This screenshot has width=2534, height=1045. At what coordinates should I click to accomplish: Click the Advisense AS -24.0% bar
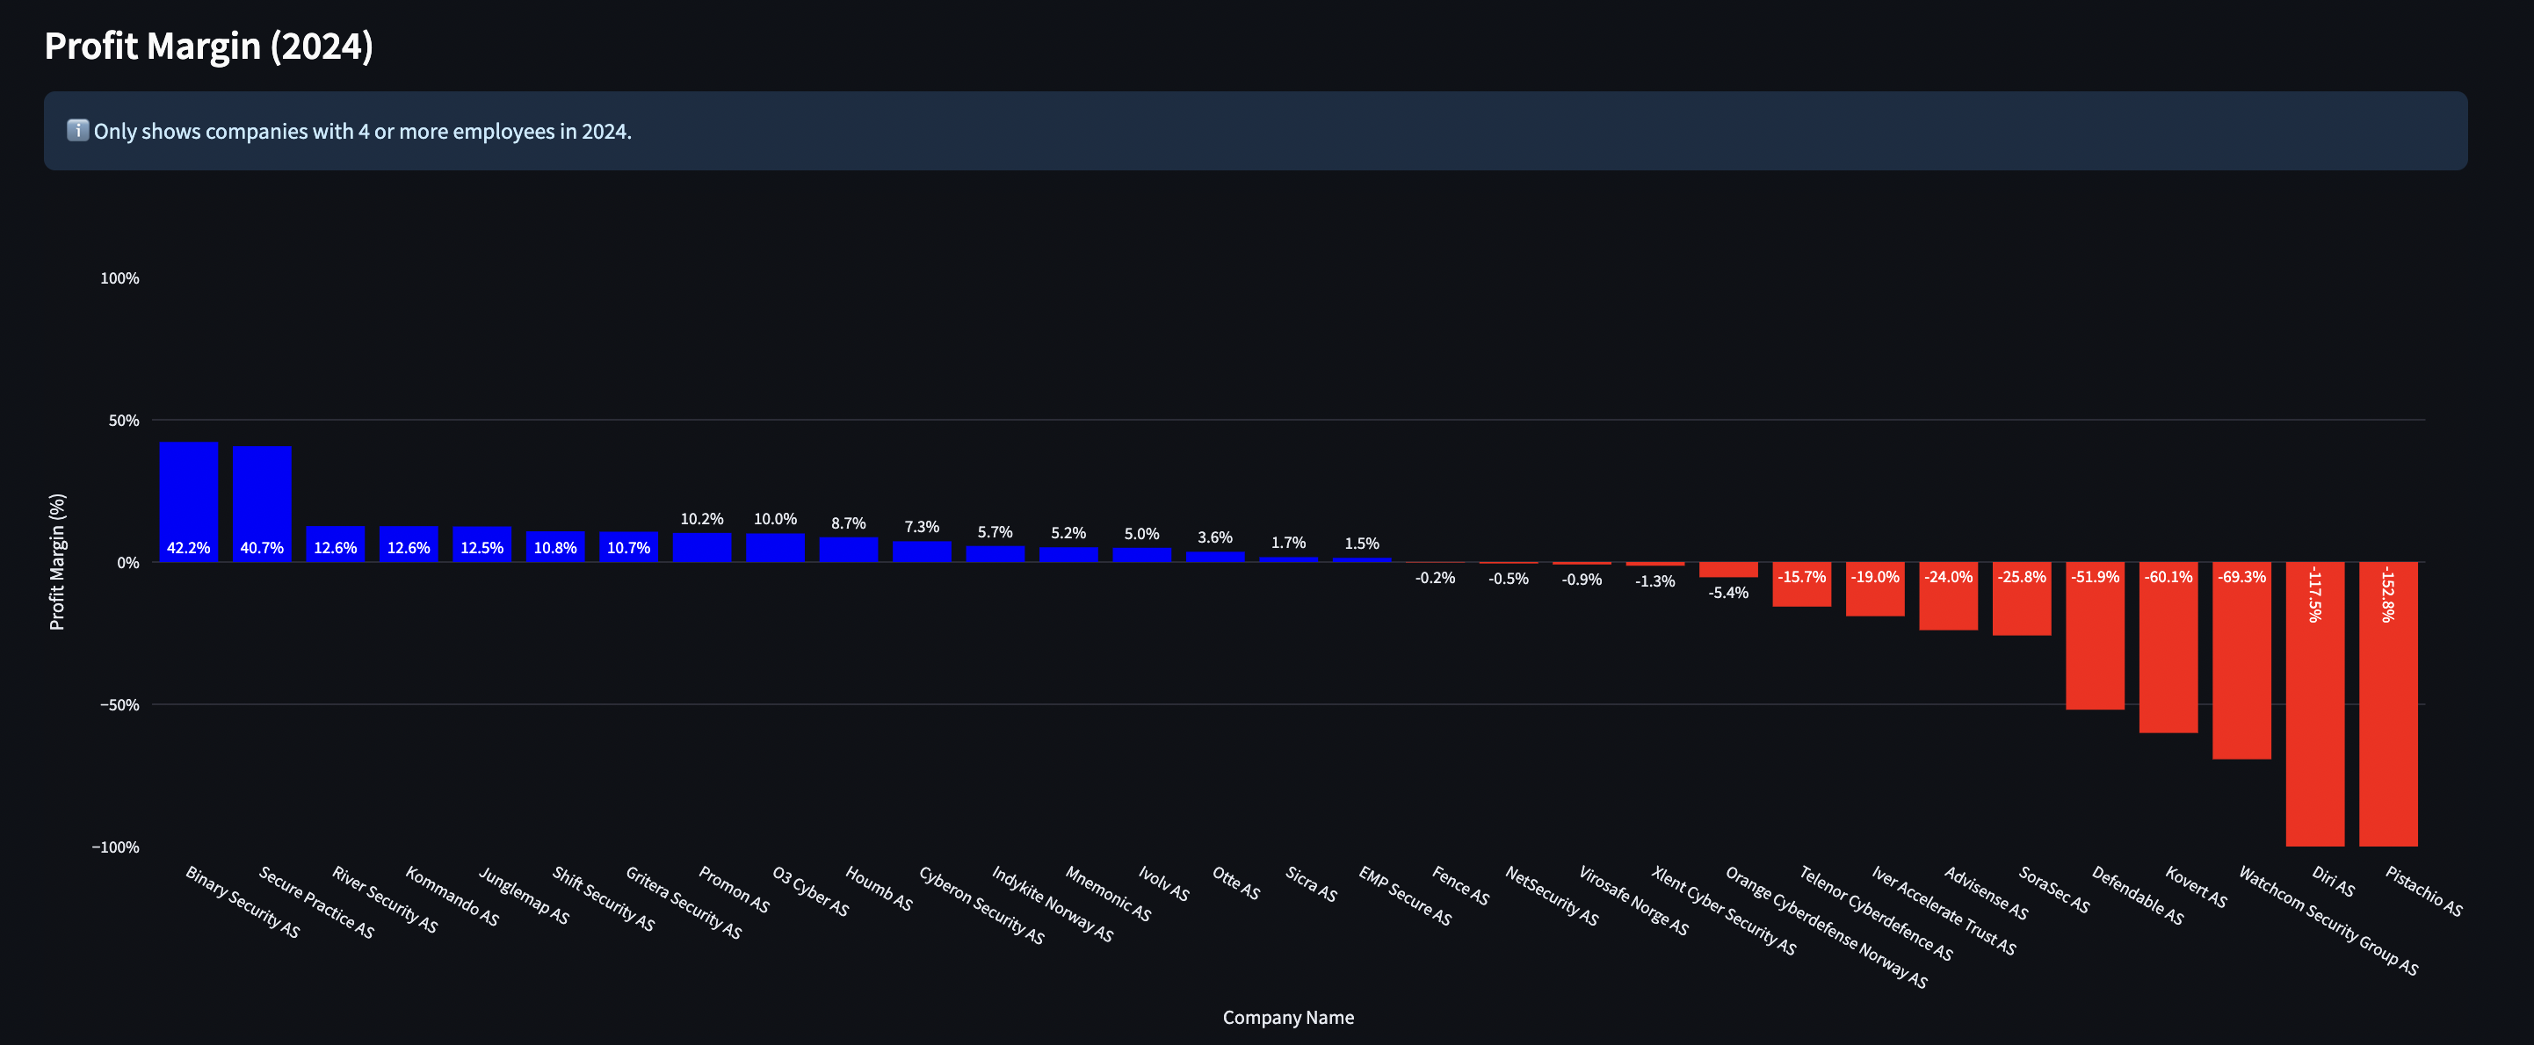(x=1949, y=595)
